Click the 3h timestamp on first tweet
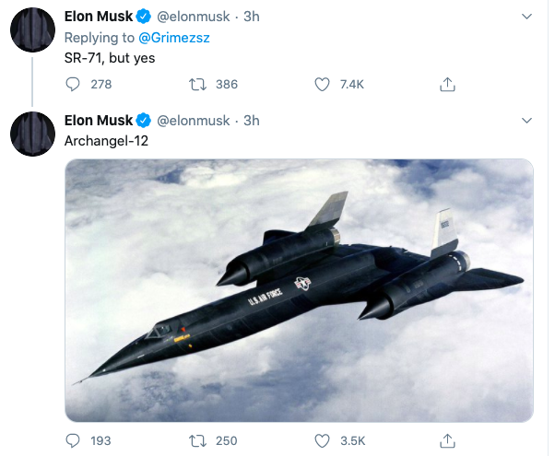 251,17
